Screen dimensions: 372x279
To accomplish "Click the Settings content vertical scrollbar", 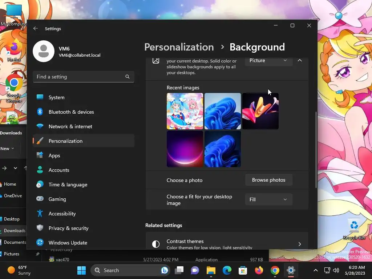I will (x=316, y=149).
